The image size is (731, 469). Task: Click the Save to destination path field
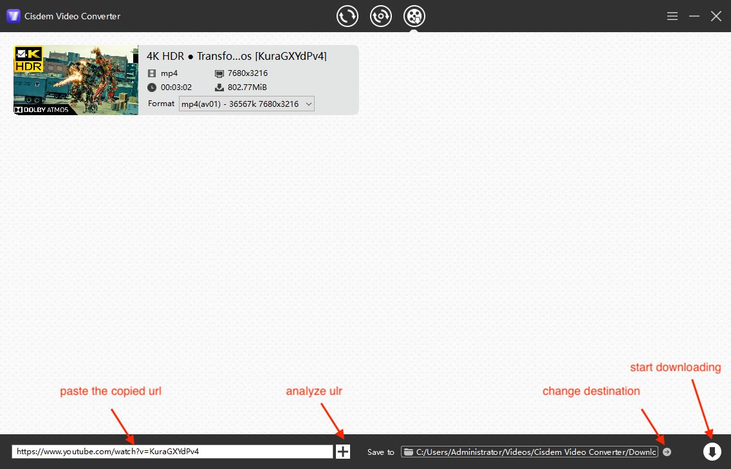[530, 452]
